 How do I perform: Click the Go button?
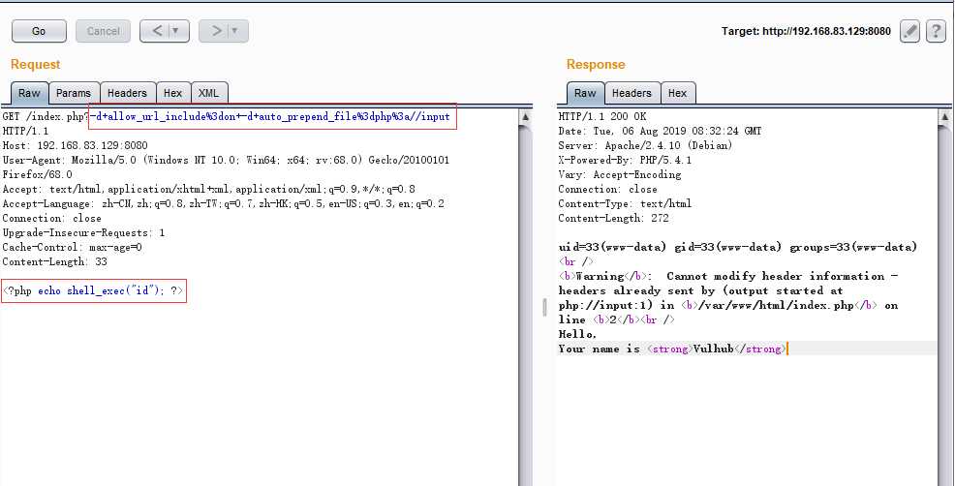click(x=39, y=31)
